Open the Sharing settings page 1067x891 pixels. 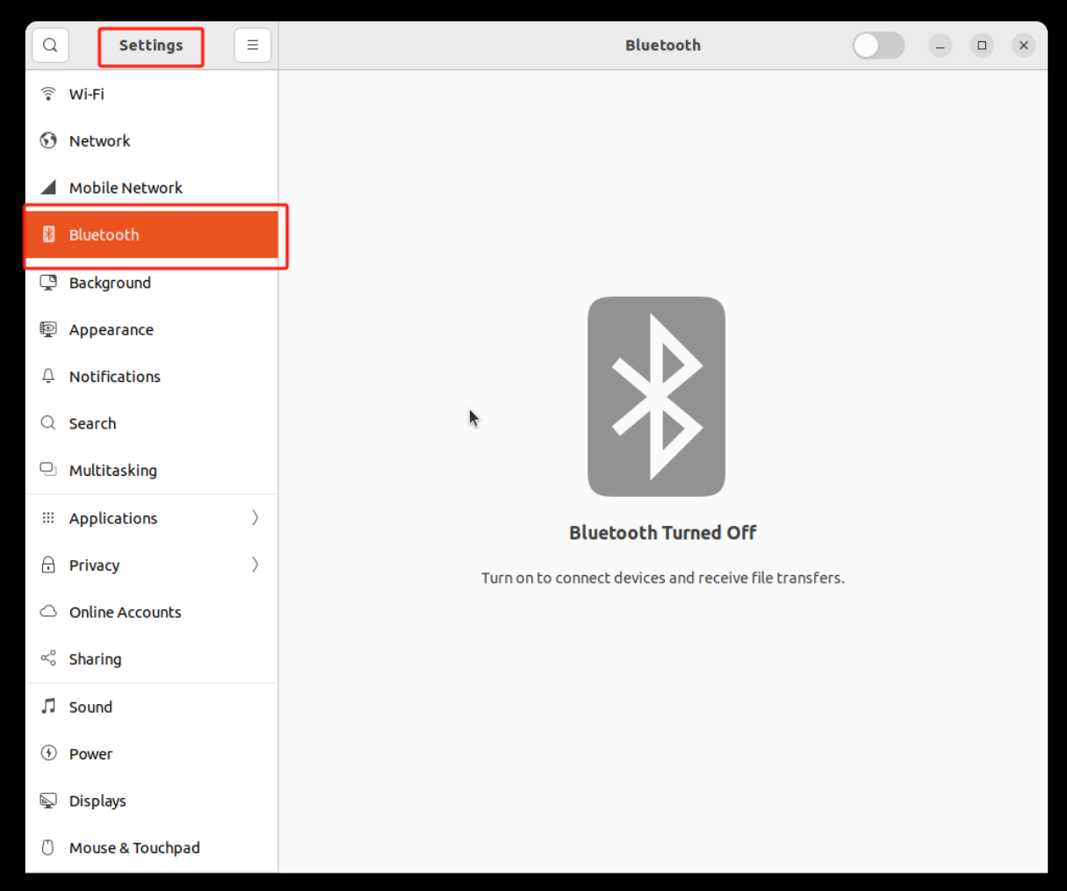95,659
